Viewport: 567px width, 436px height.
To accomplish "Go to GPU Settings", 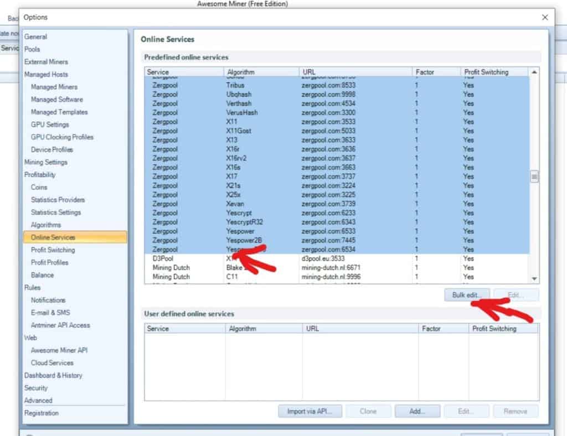I will [x=50, y=124].
